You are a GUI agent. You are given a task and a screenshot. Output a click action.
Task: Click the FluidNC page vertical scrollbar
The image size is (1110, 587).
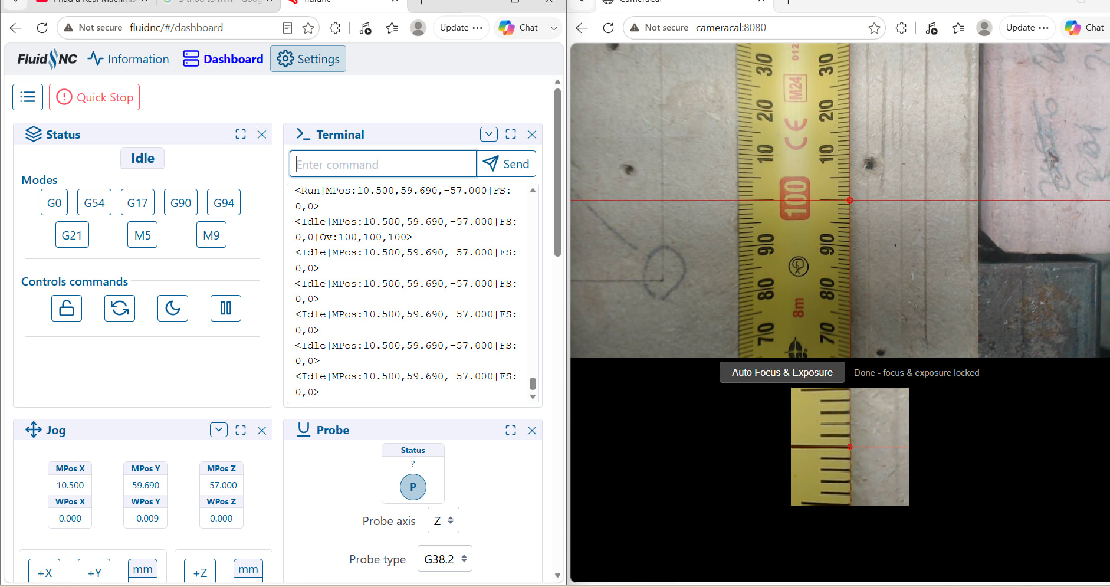pos(557,172)
